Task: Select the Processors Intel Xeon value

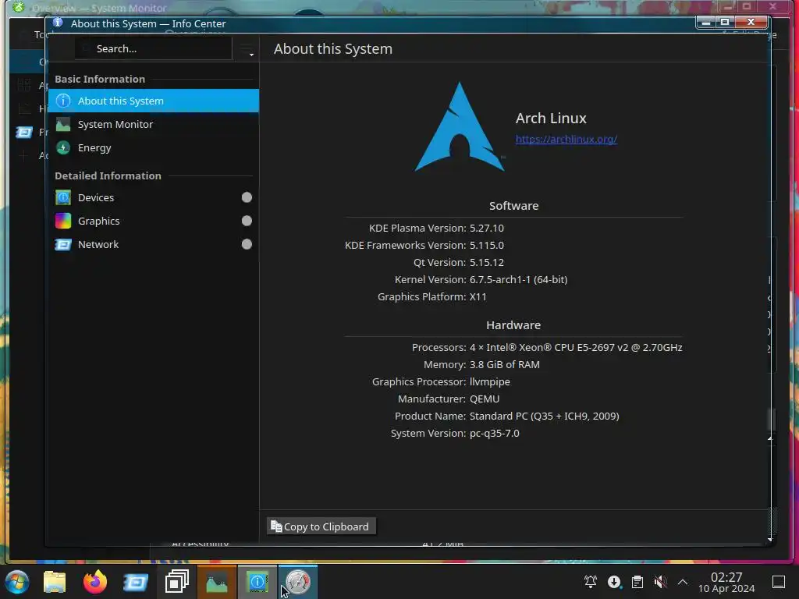Action: (576, 347)
